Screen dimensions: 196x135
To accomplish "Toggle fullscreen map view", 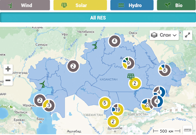I will click(188, 35).
